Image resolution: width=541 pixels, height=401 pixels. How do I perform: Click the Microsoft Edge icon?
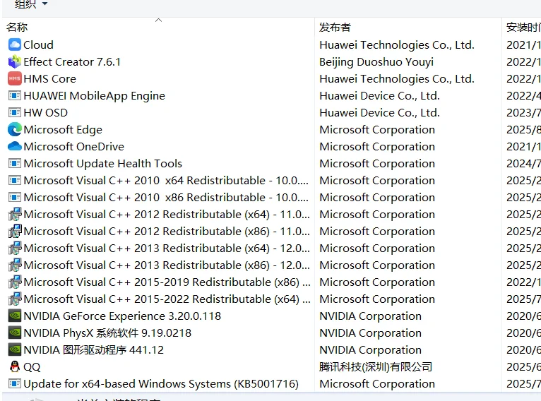coord(14,129)
